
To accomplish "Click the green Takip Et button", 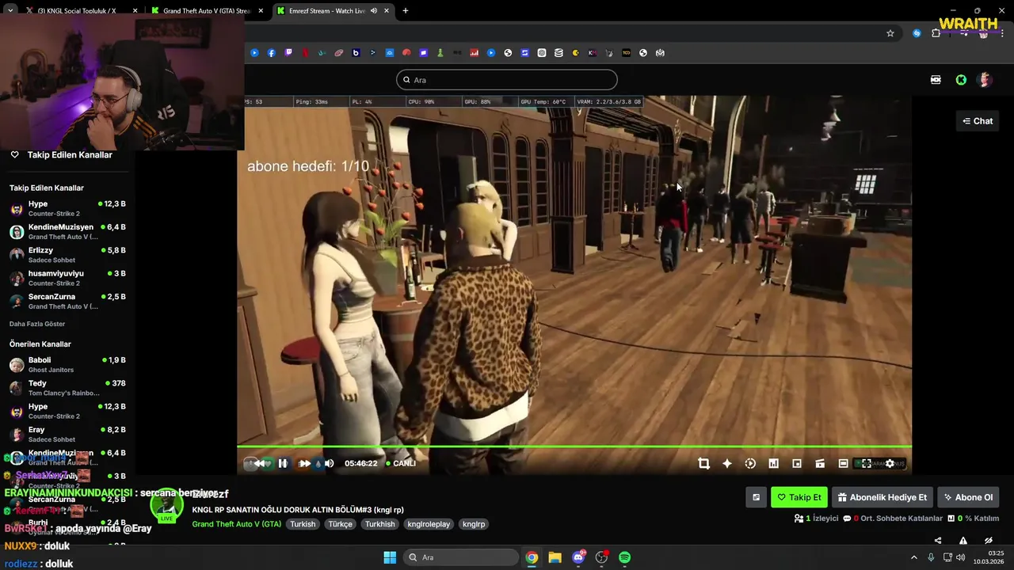I will pos(799,497).
